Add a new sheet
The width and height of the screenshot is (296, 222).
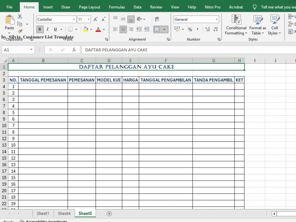pyautogui.click(x=109, y=213)
